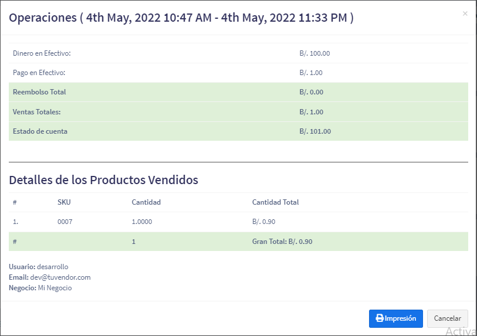
Task: Select the Pago en Efectivo row
Action: [238, 73]
